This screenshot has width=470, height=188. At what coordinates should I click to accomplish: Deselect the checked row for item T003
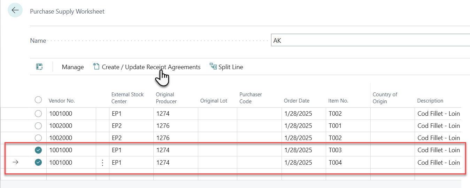click(38, 150)
